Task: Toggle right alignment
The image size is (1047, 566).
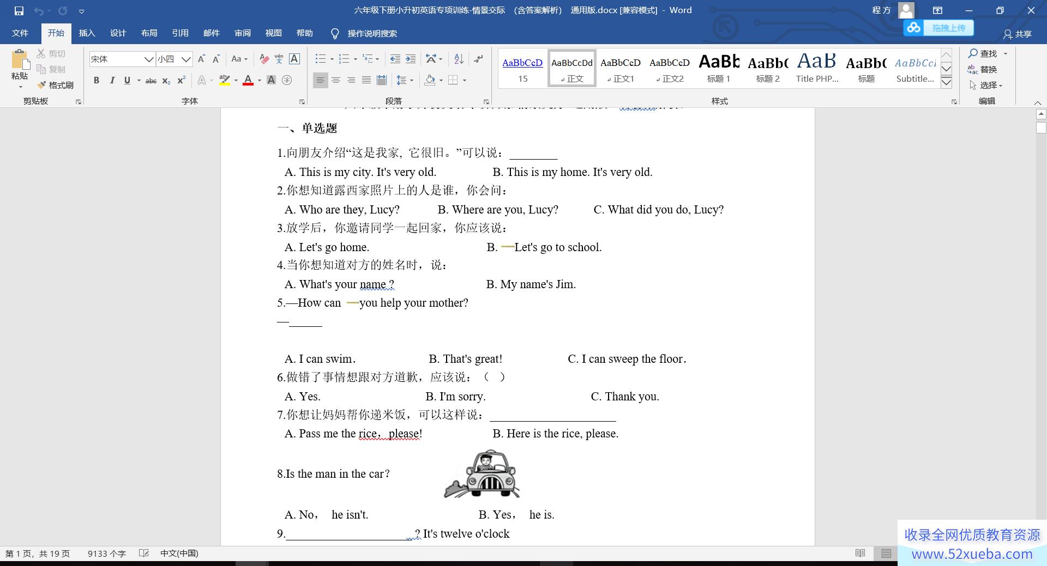Action: 351,81
